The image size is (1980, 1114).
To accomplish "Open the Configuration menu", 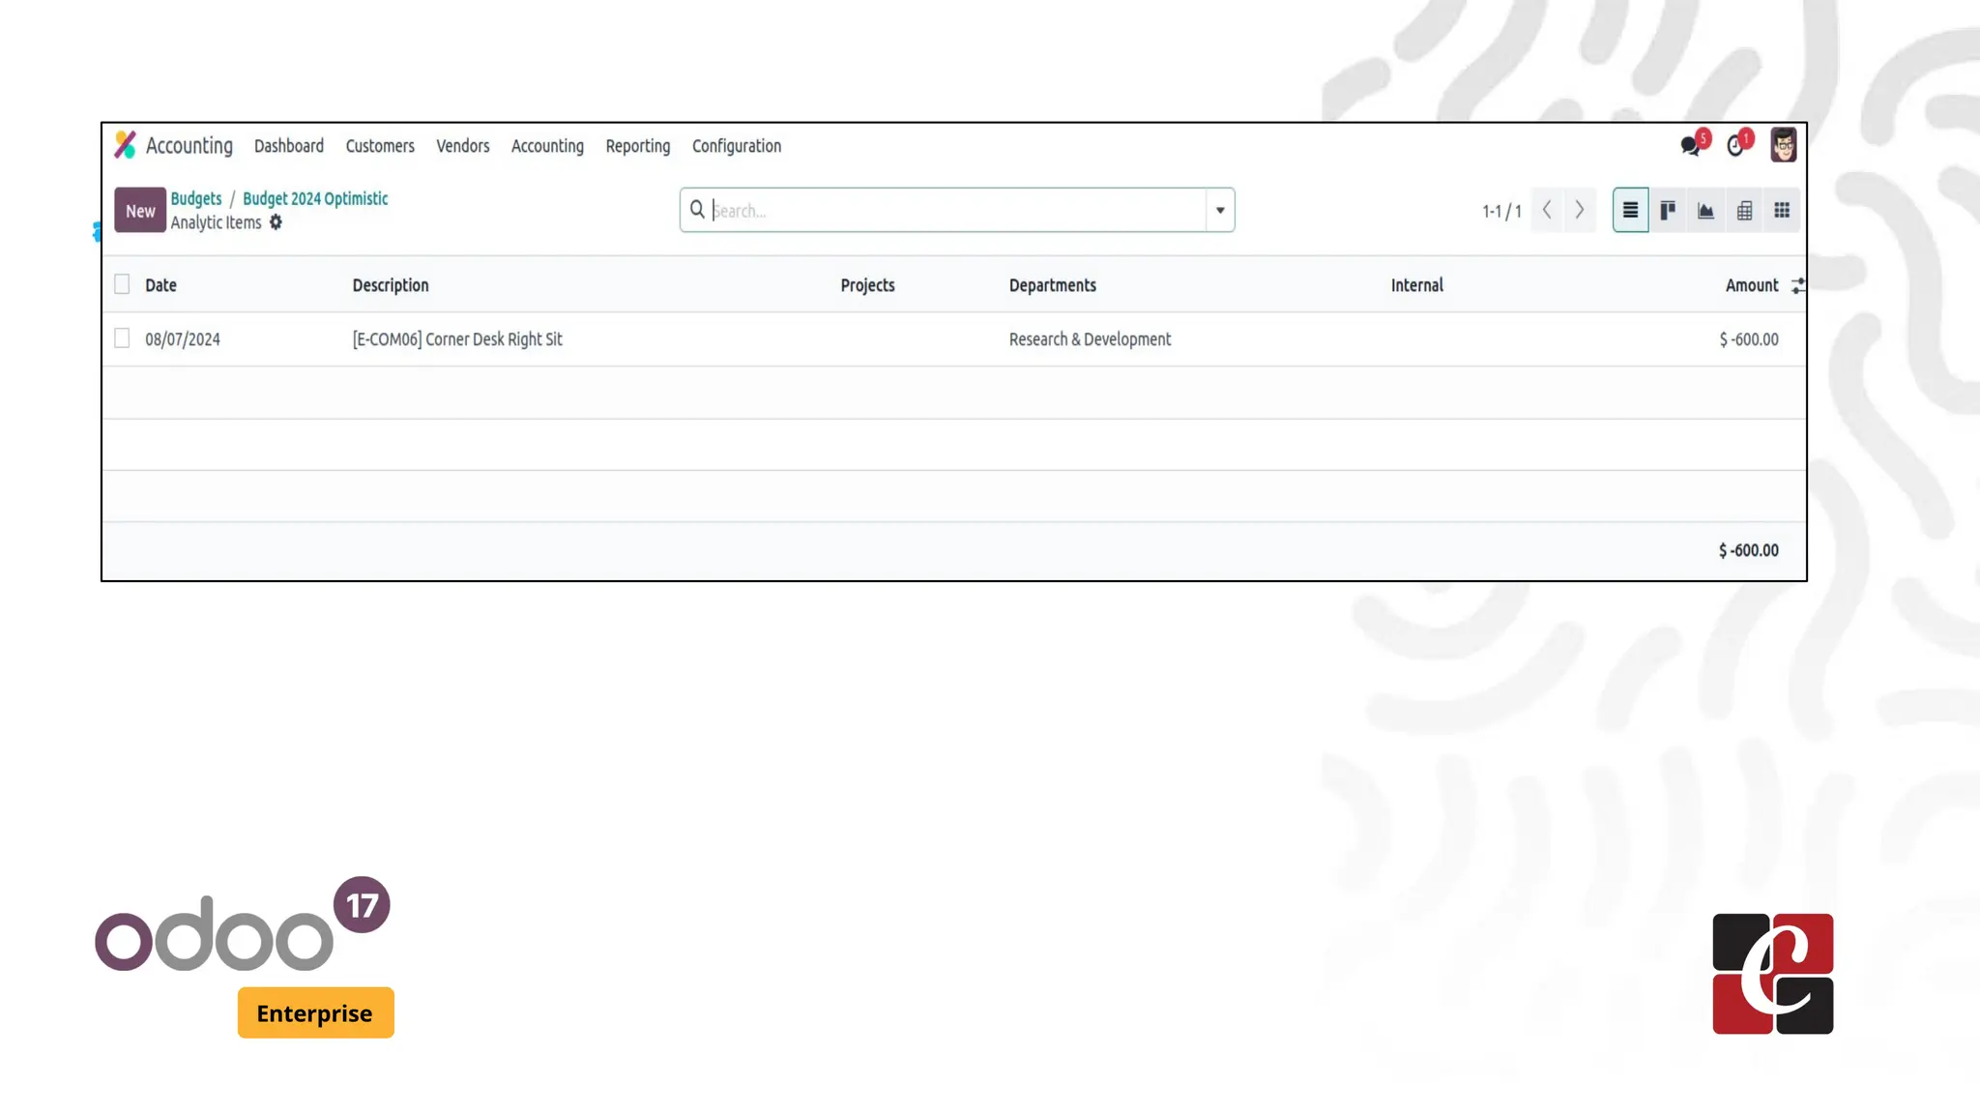I will coord(736,146).
